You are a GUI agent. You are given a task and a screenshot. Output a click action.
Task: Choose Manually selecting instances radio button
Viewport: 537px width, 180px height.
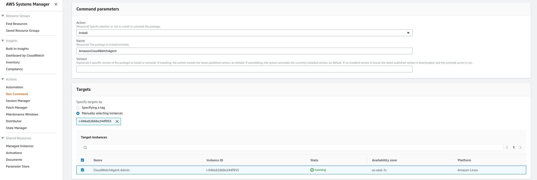78,113
